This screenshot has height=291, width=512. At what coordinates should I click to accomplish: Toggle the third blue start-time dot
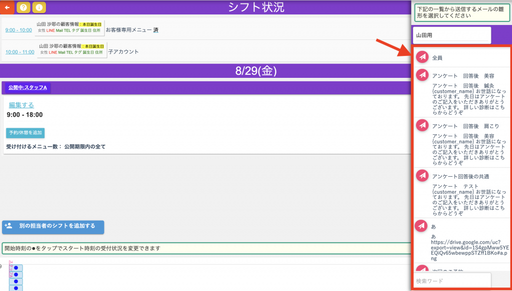pyautogui.click(x=16, y=282)
